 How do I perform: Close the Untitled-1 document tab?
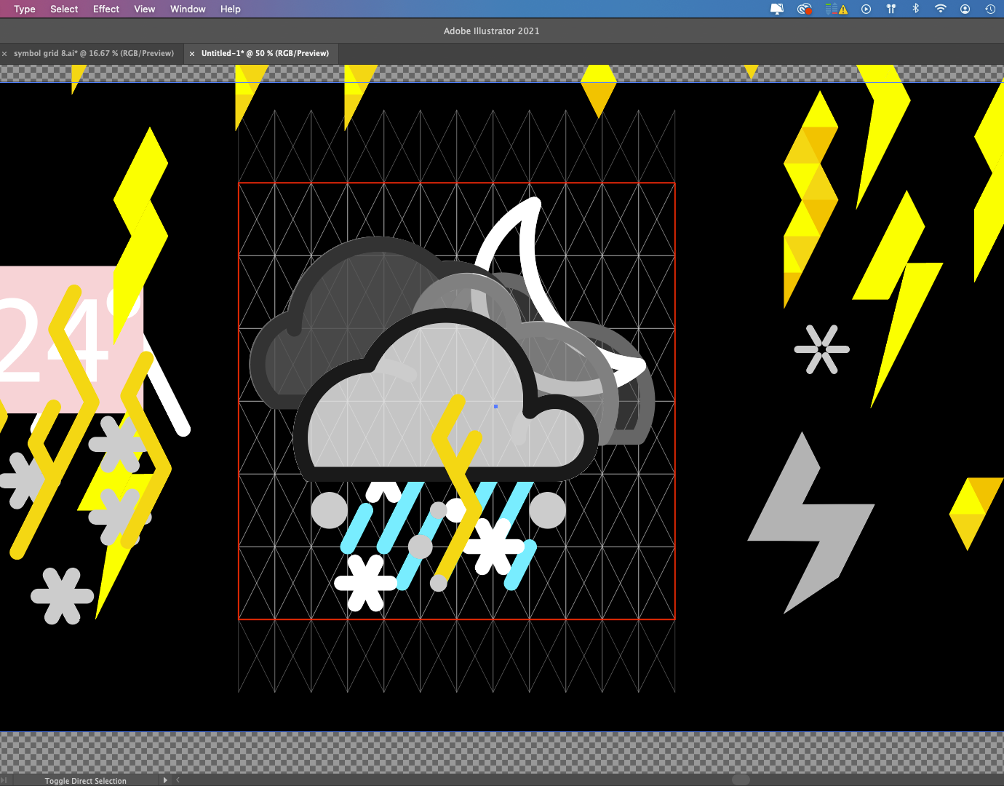pyautogui.click(x=192, y=54)
